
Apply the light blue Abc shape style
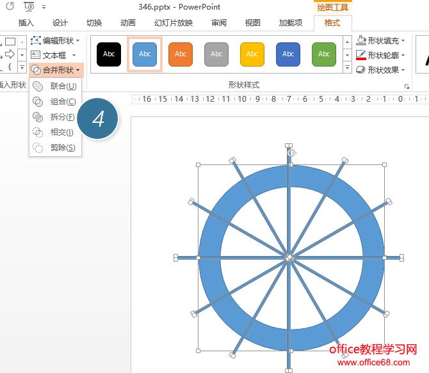coord(145,54)
